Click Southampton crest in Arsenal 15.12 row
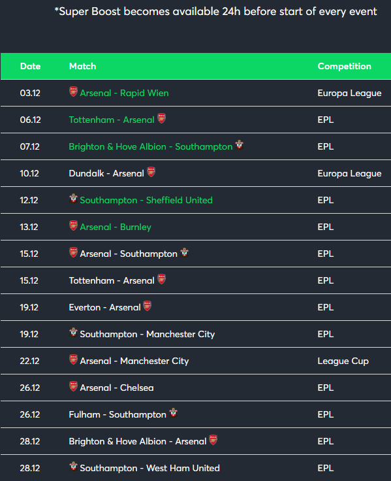Viewport: 391px width, 481px height. point(184,252)
